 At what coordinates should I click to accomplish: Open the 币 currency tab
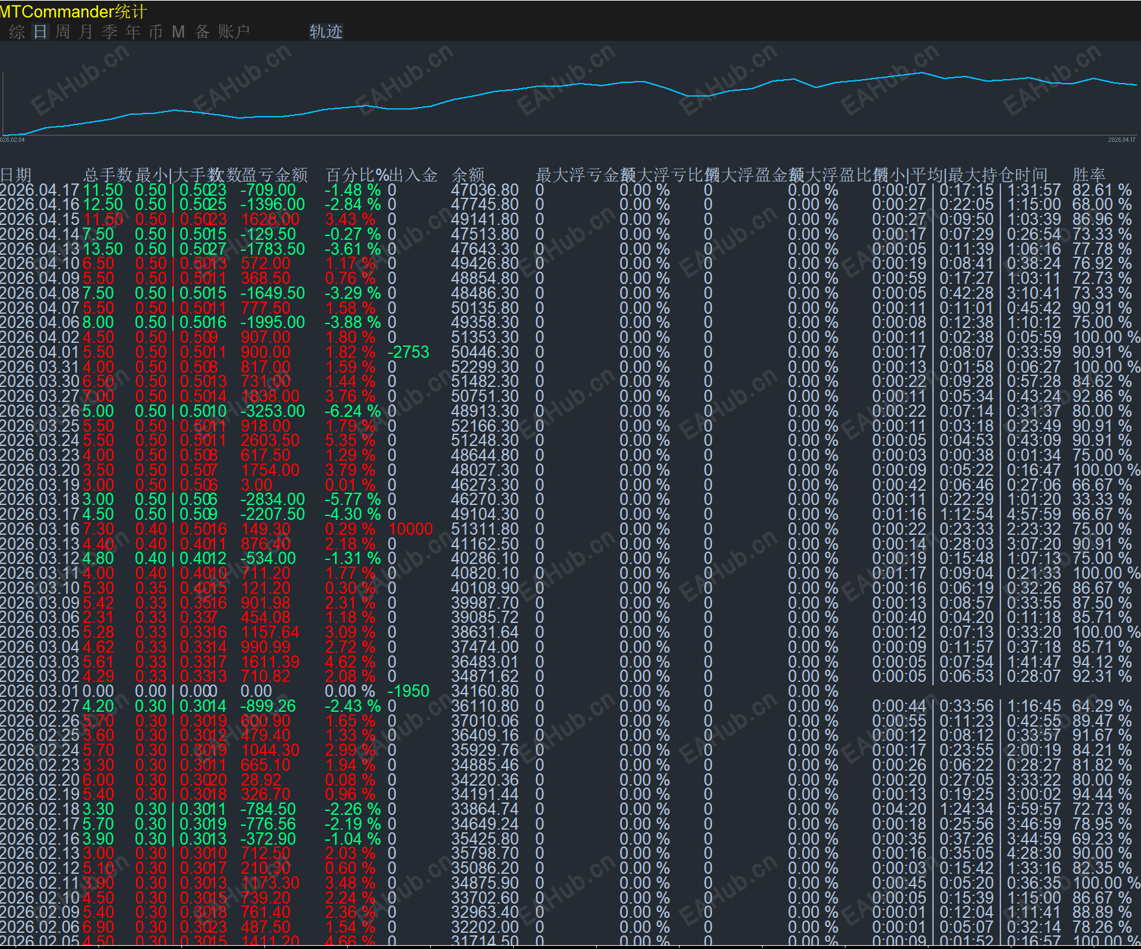[156, 32]
